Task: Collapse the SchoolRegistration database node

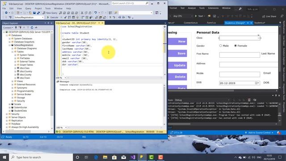Action: point(10,45)
